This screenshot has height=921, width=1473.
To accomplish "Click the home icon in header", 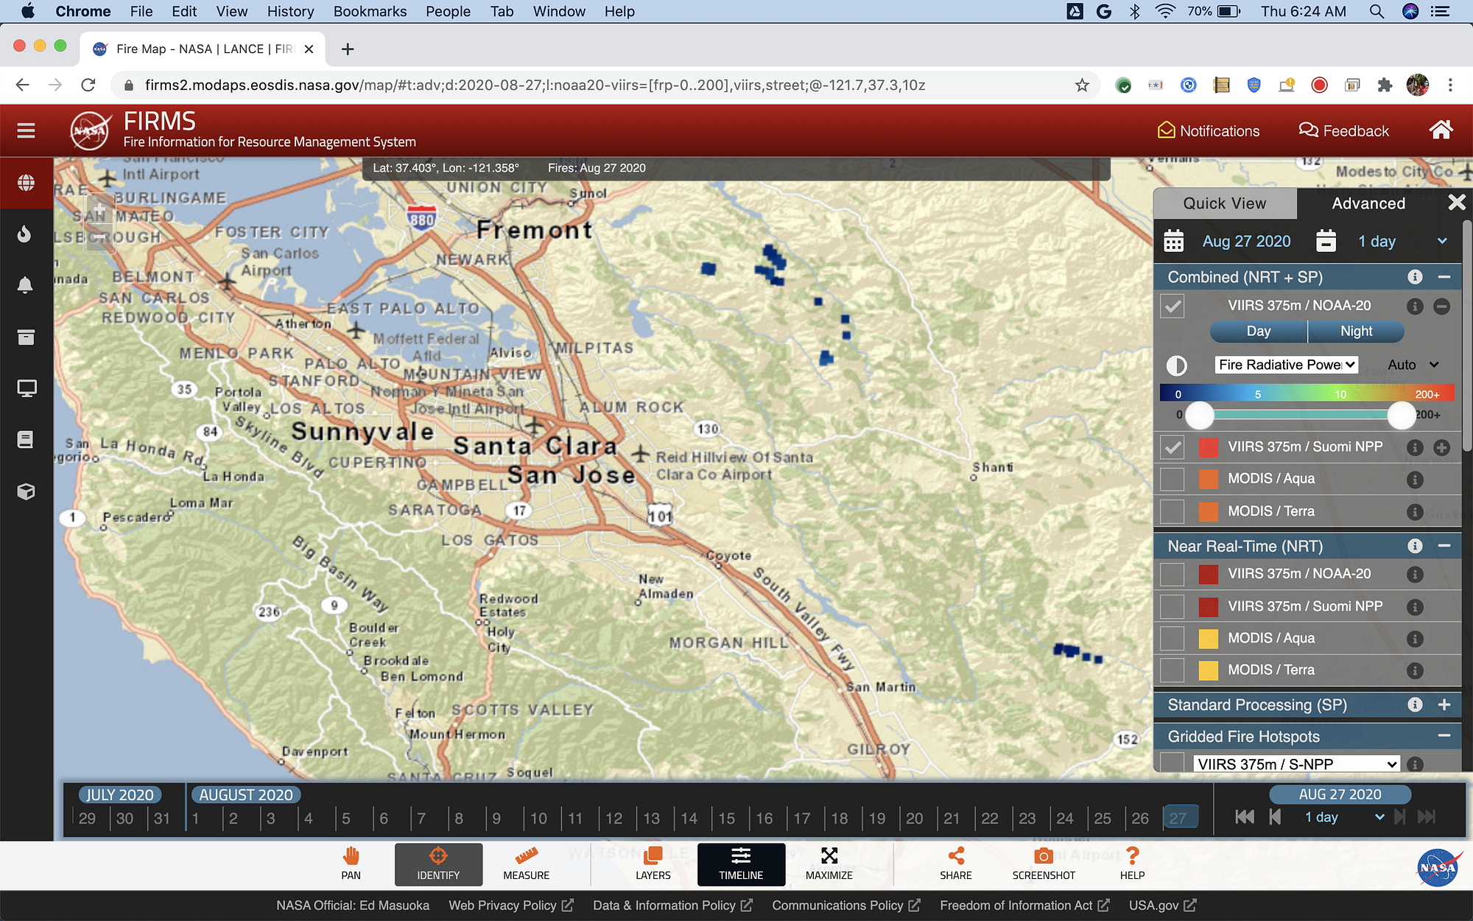I will [x=1441, y=130].
